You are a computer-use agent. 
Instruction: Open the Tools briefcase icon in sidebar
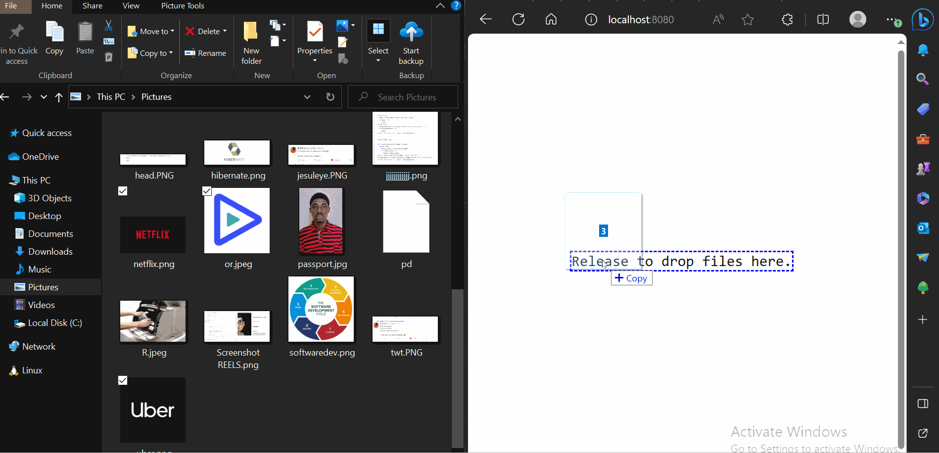(923, 139)
